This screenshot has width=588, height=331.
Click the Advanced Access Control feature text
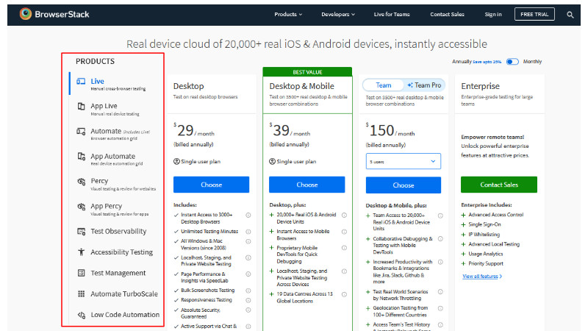click(x=495, y=215)
